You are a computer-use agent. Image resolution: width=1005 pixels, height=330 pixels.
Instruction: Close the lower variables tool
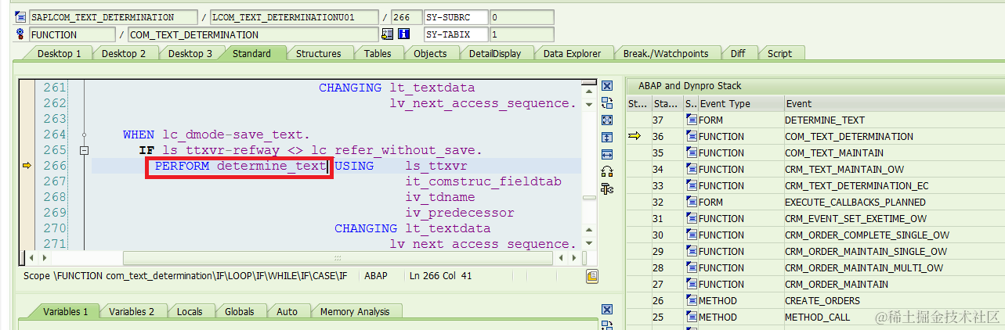coord(606,311)
